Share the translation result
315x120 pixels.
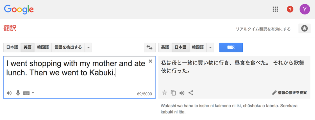tap(191, 93)
